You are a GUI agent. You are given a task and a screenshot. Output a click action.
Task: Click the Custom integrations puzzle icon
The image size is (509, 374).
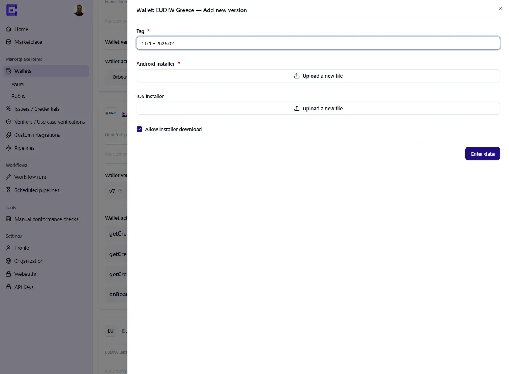click(9, 135)
